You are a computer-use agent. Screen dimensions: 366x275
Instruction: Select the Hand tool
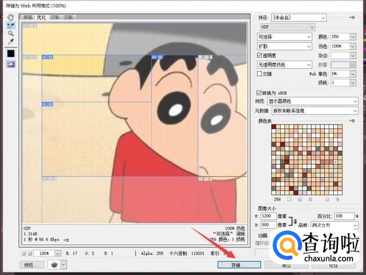[11, 17]
